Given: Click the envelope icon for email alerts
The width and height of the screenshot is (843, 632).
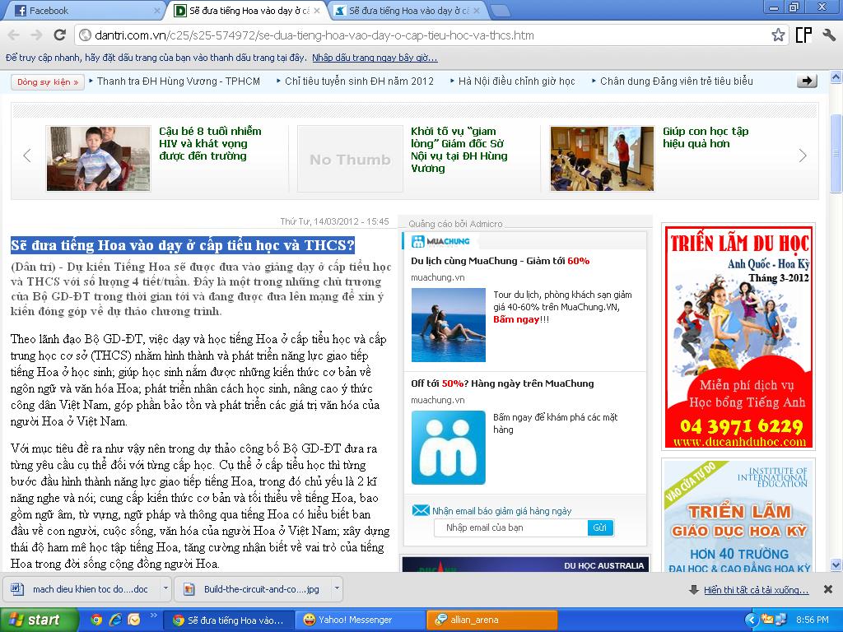Looking at the screenshot, I should coord(421,510).
